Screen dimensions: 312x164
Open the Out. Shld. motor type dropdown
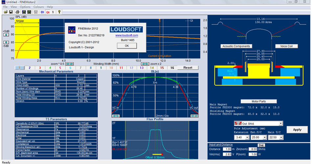pos(280,123)
